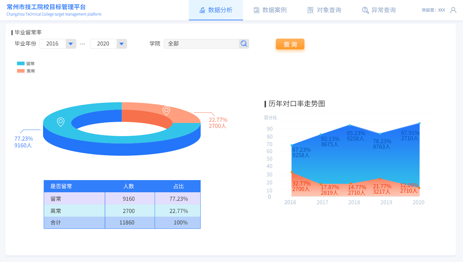463x262 pixels.
Task: Switch to the 数据案例 tab
Action: pyautogui.click(x=270, y=10)
